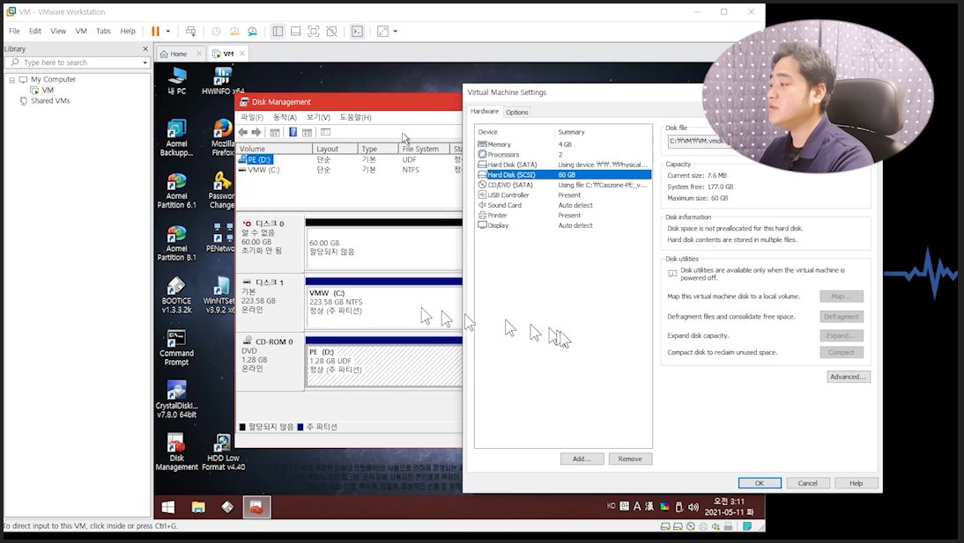964x543 pixels.
Task: Select the Memory device row
Action: click(x=564, y=144)
